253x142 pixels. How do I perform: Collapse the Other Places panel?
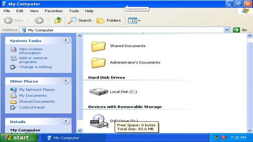(x=66, y=81)
